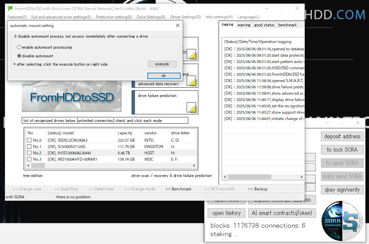Image resolution: width=369 pixels, height=244 pixels.
Task: Click the drive failure prediction mode box
Action: (x=165, y=102)
